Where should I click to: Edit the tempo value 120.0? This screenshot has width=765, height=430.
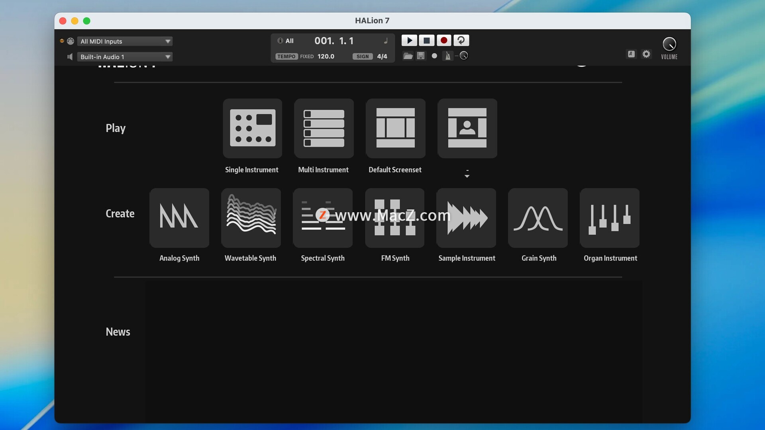coord(326,57)
